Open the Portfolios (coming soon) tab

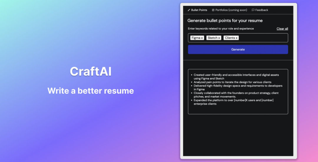[229, 10]
